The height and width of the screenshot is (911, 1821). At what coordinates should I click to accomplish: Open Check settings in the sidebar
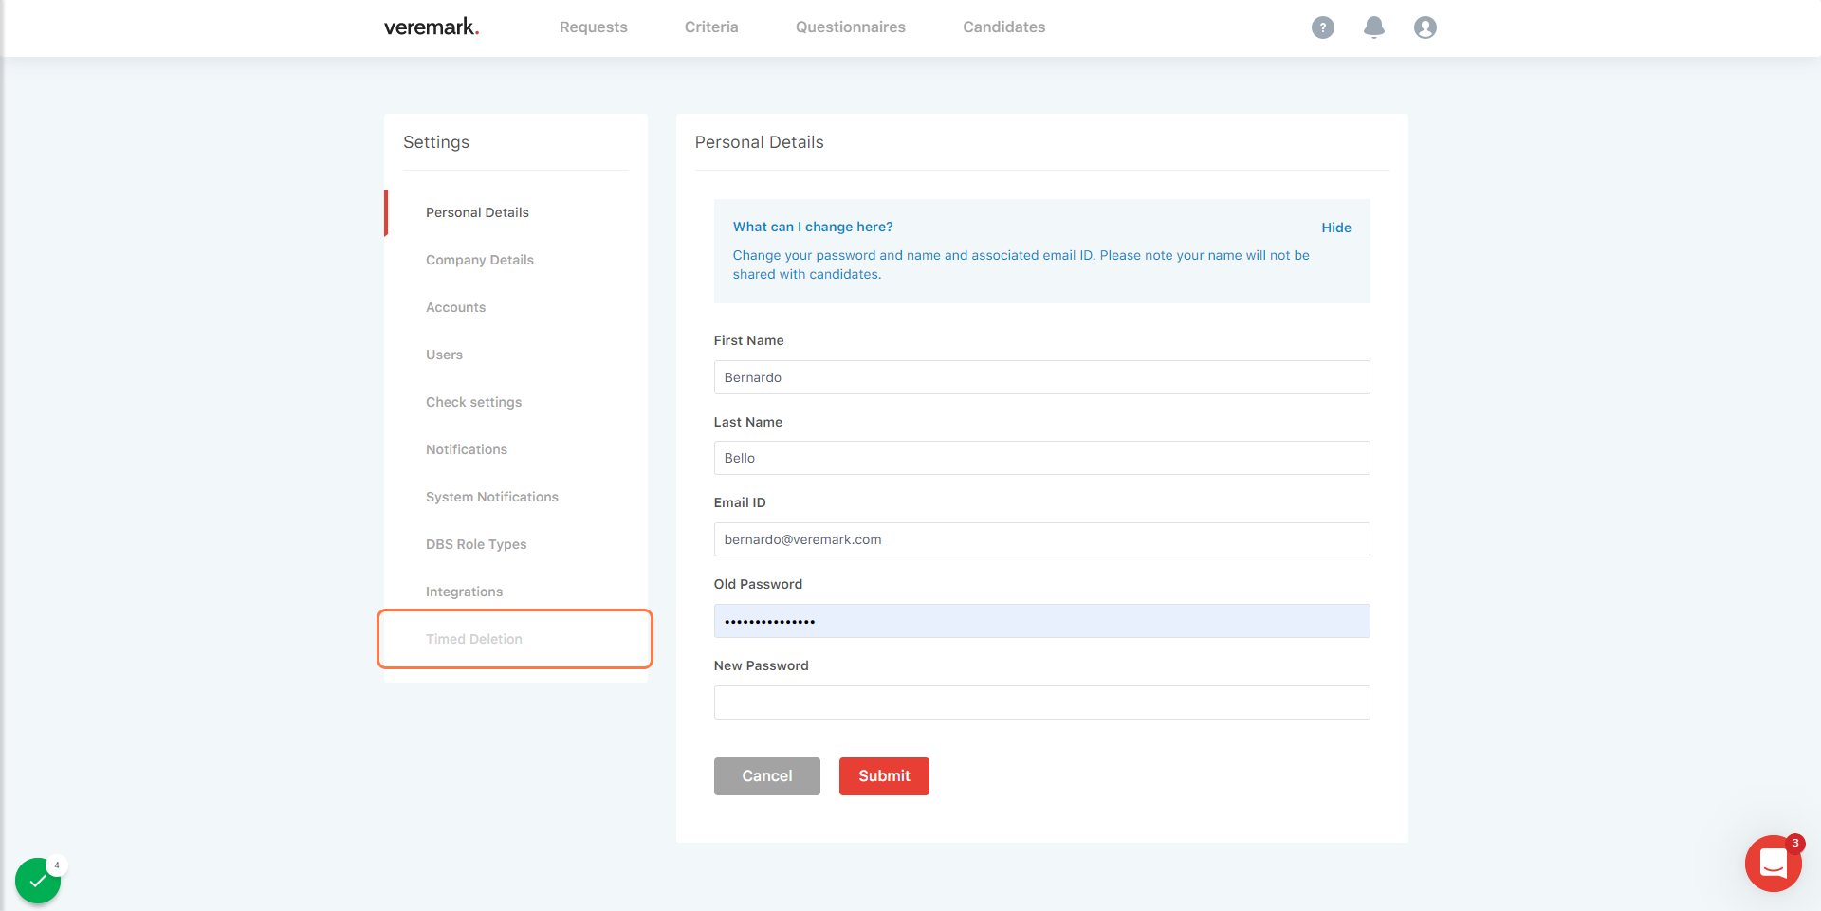[x=474, y=402]
